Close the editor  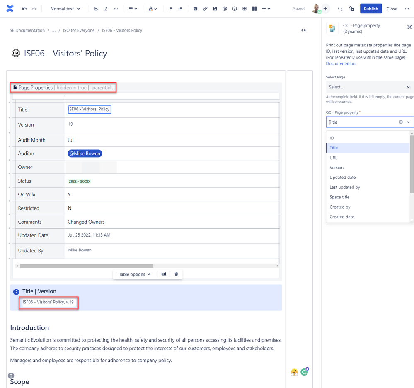pyautogui.click(x=392, y=9)
